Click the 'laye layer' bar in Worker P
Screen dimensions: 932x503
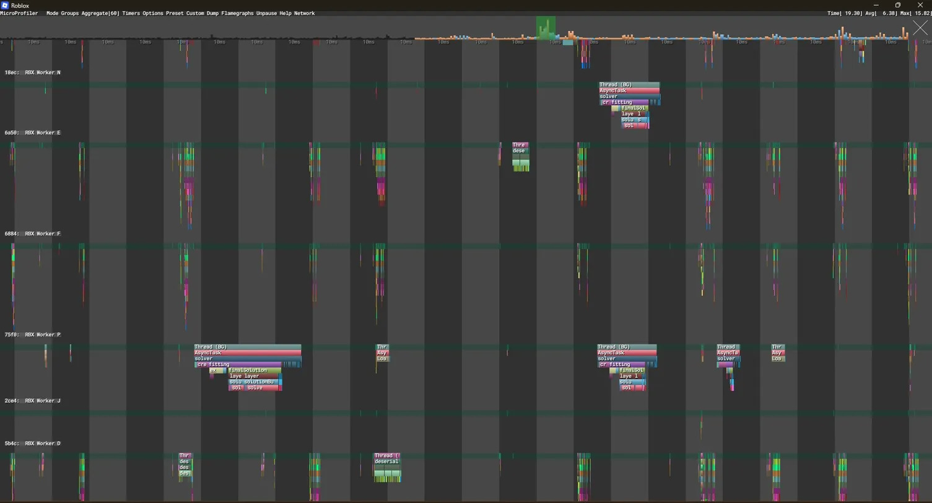(254, 376)
